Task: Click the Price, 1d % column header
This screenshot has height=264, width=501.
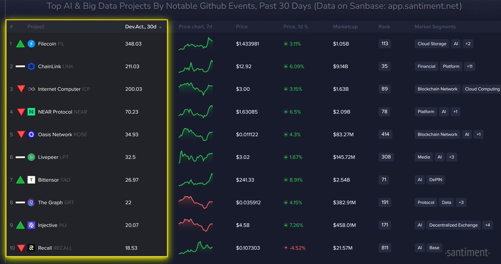Action: pos(296,27)
